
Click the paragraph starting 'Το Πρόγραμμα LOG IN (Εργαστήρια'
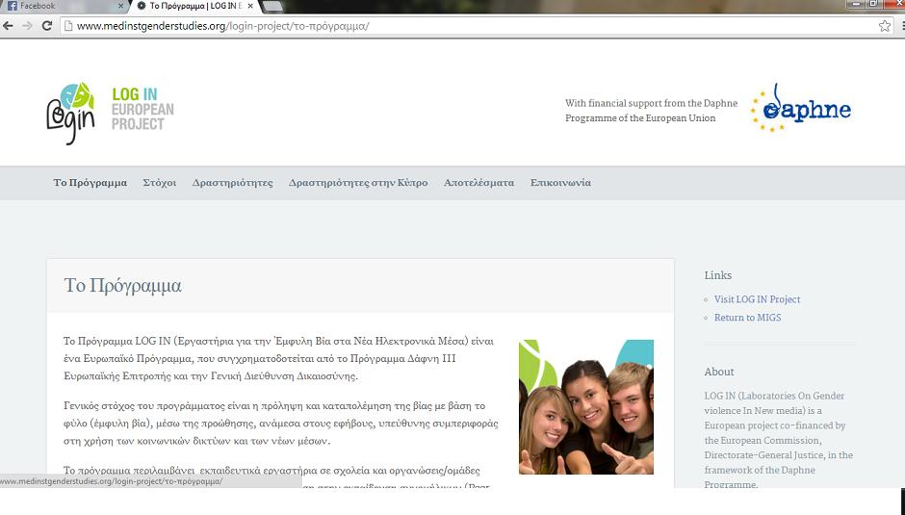[x=279, y=358]
